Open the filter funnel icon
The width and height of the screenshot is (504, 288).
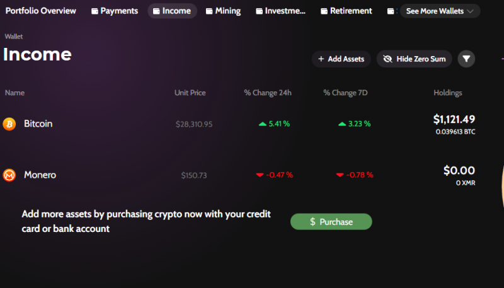466,59
